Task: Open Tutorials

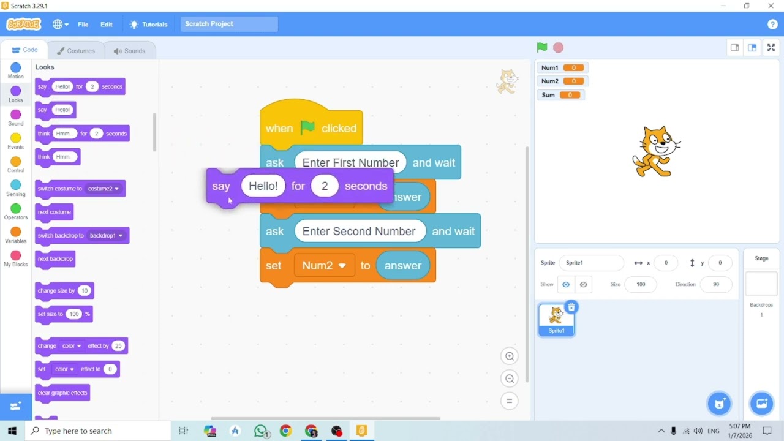Action: [x=149, y=24]
